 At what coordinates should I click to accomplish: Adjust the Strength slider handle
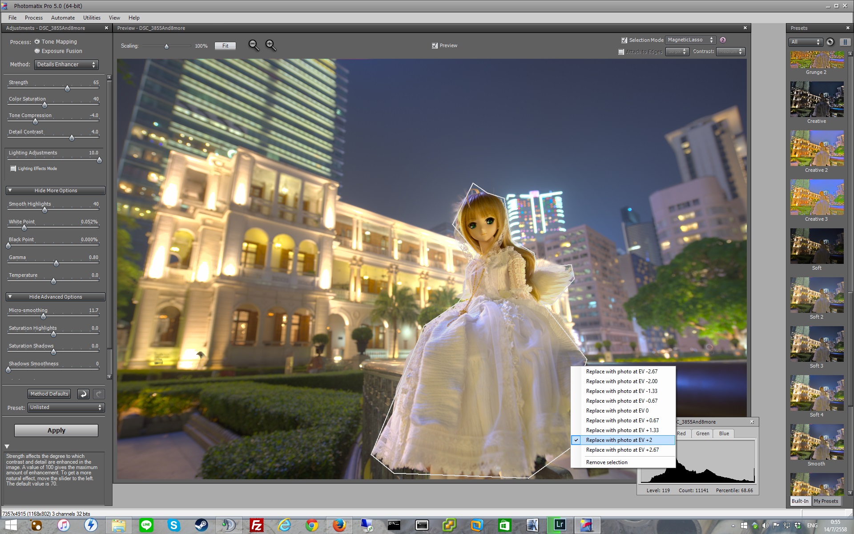[x=67, y=89]
